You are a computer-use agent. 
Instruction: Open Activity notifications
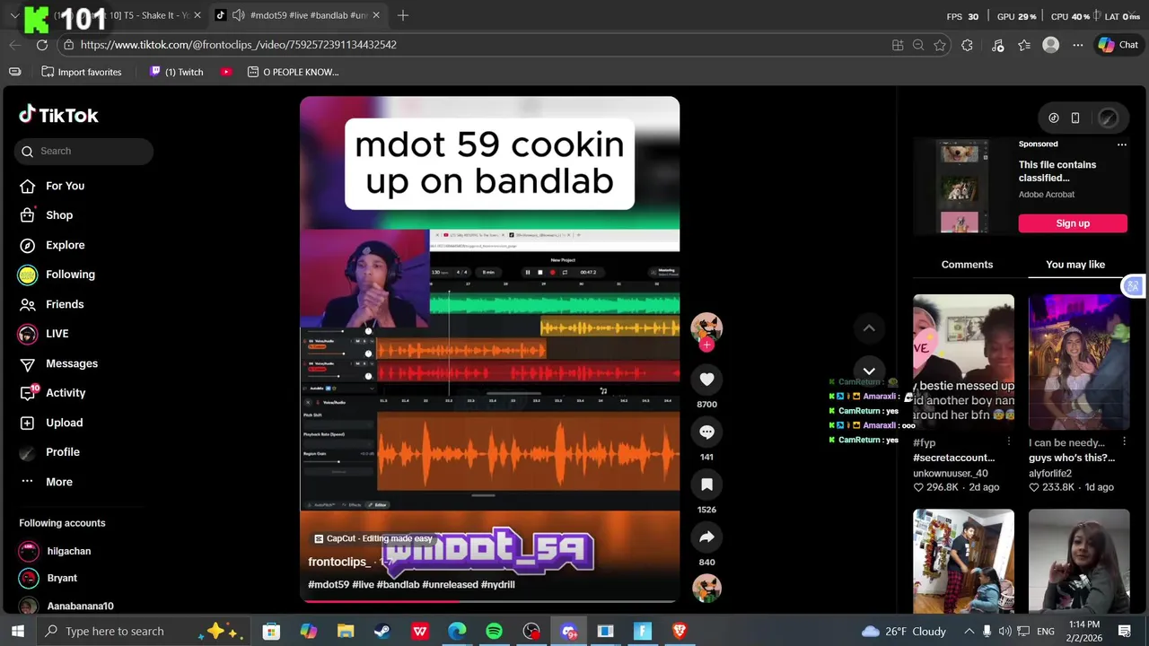point(52,393)
